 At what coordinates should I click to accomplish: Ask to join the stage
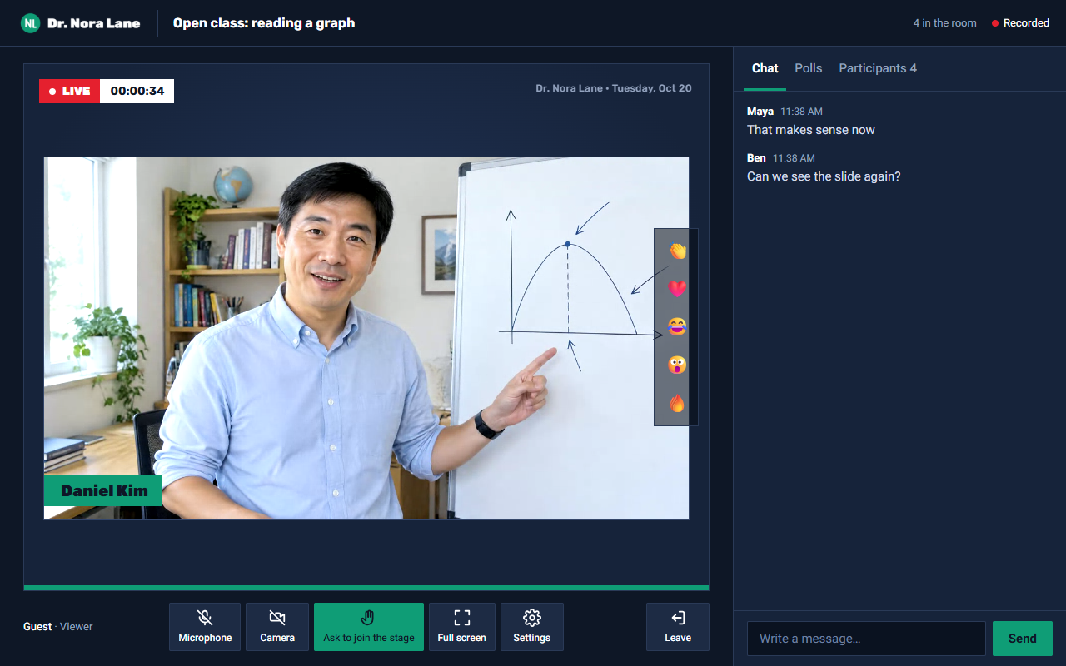click(369, 627)
